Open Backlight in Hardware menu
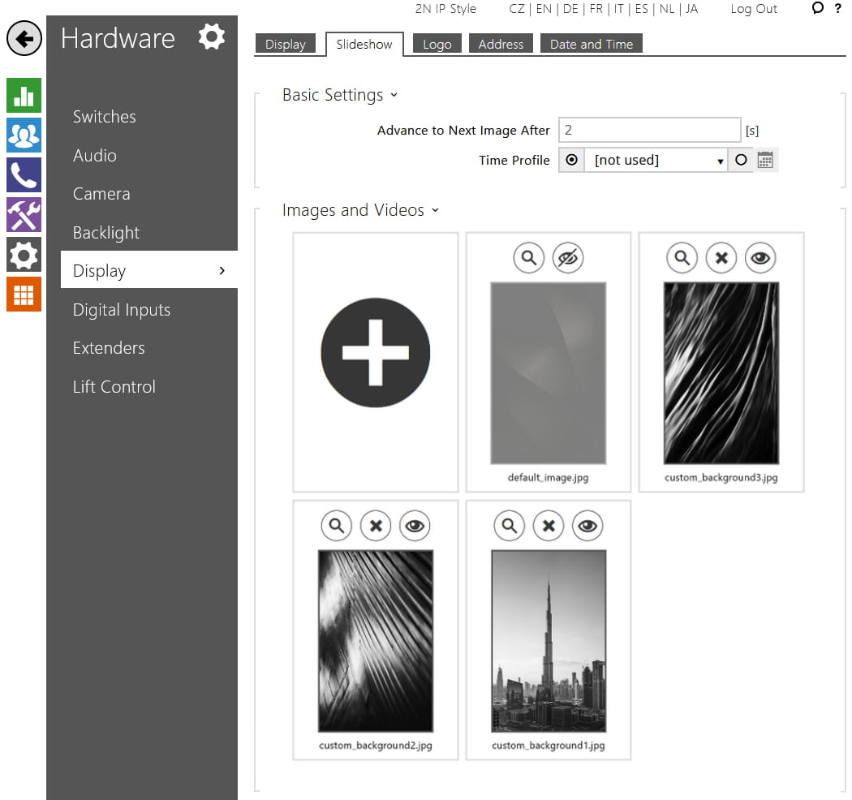Viewport: 852px width, 800px height. tap(106, 233)
